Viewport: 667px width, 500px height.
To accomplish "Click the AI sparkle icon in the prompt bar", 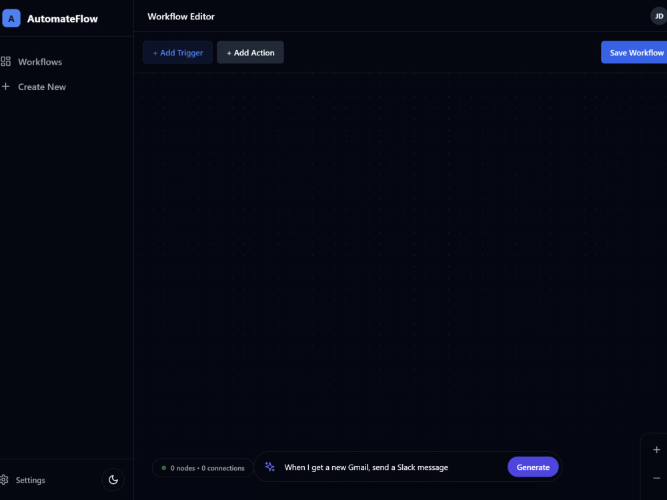I will pyautogui.click(x=269, y=467).
